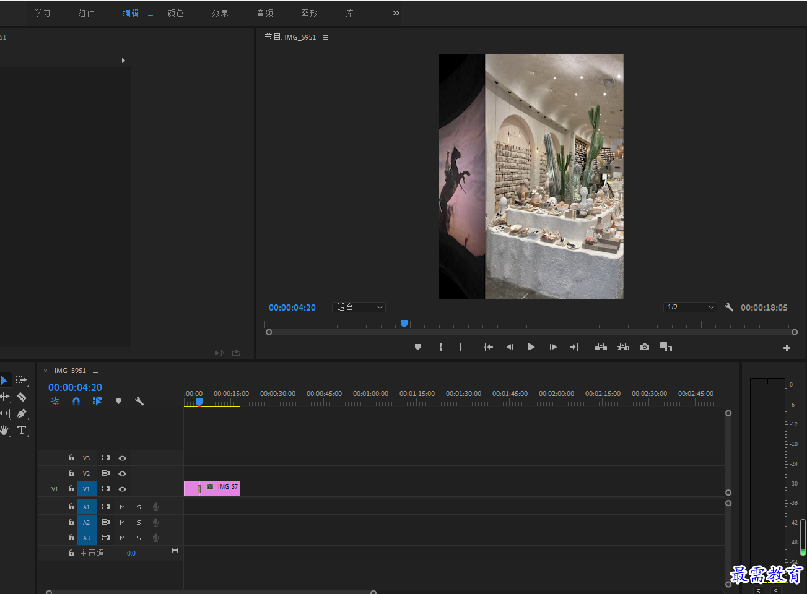Toggle linked selection in the timeline
Screen dimensions: 807x594
[x=97, y=401]
